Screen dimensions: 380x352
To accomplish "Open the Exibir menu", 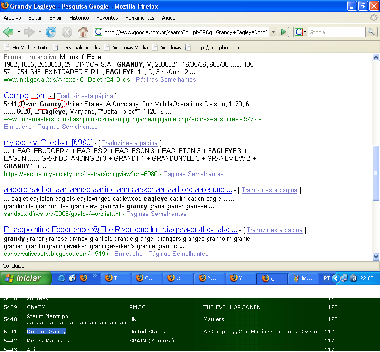I will pos(56,18).
